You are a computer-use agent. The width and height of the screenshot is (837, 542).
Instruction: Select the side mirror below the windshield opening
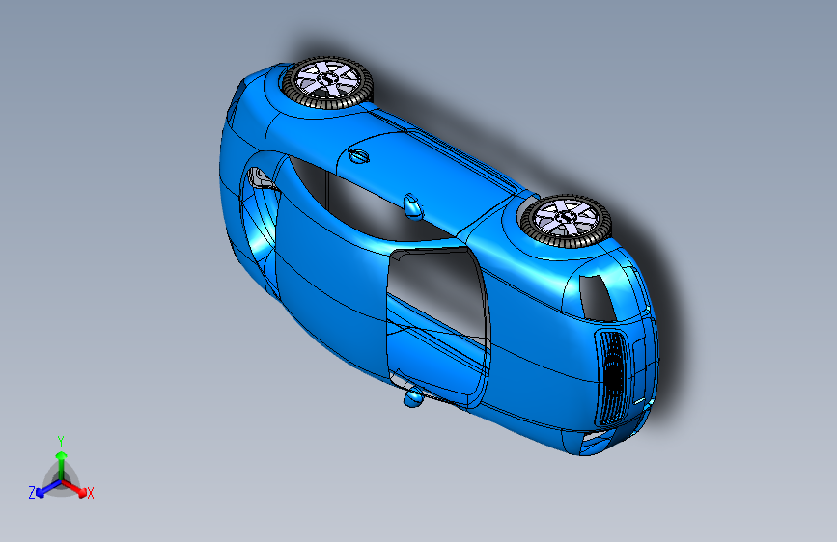413,397
